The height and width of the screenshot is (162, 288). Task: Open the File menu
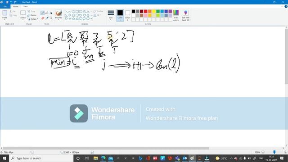coord(5,6)
